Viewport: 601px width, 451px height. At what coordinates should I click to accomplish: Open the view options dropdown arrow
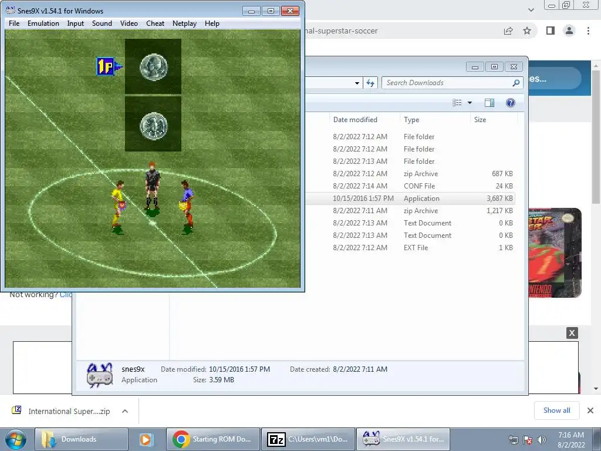470,102
